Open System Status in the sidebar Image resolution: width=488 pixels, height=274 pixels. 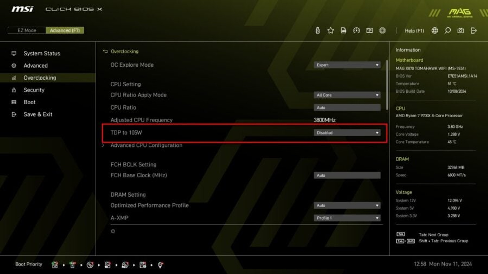pyautogui.click(x=42, y=53)
